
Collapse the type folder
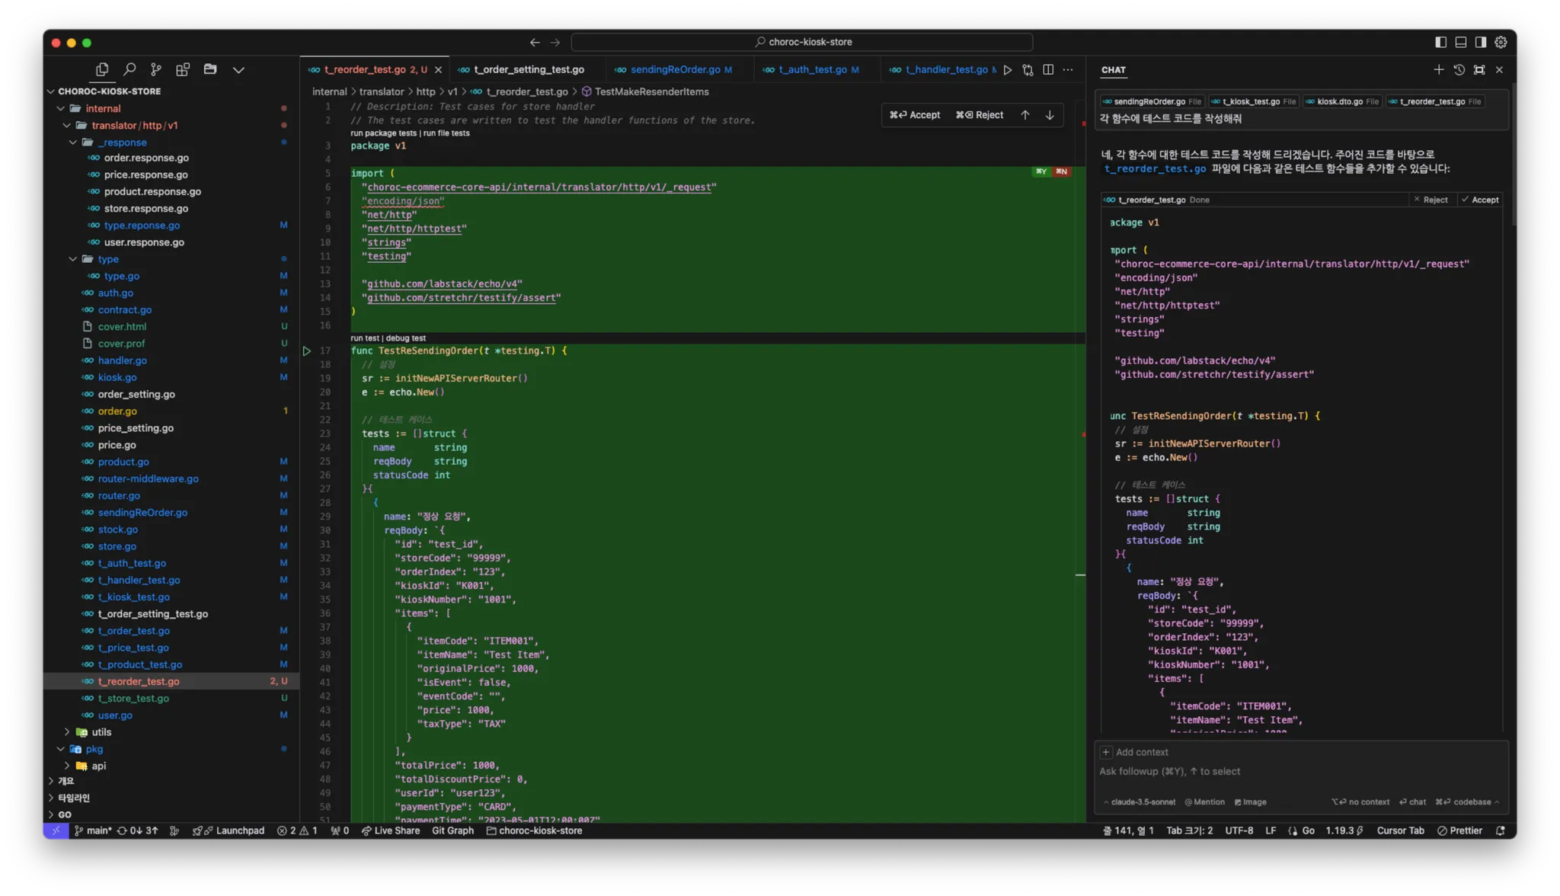click(x=107, y=259)
